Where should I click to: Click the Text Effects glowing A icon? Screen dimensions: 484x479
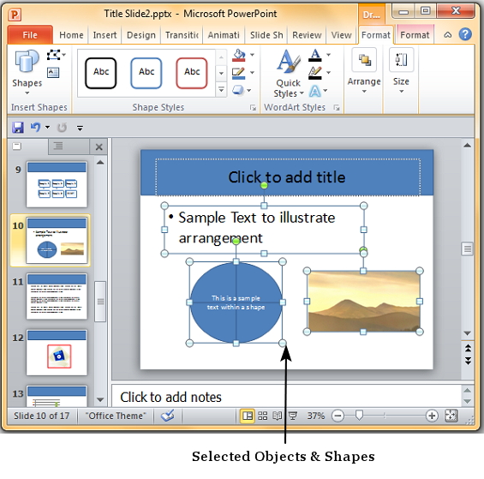click(x=315, y=91)
